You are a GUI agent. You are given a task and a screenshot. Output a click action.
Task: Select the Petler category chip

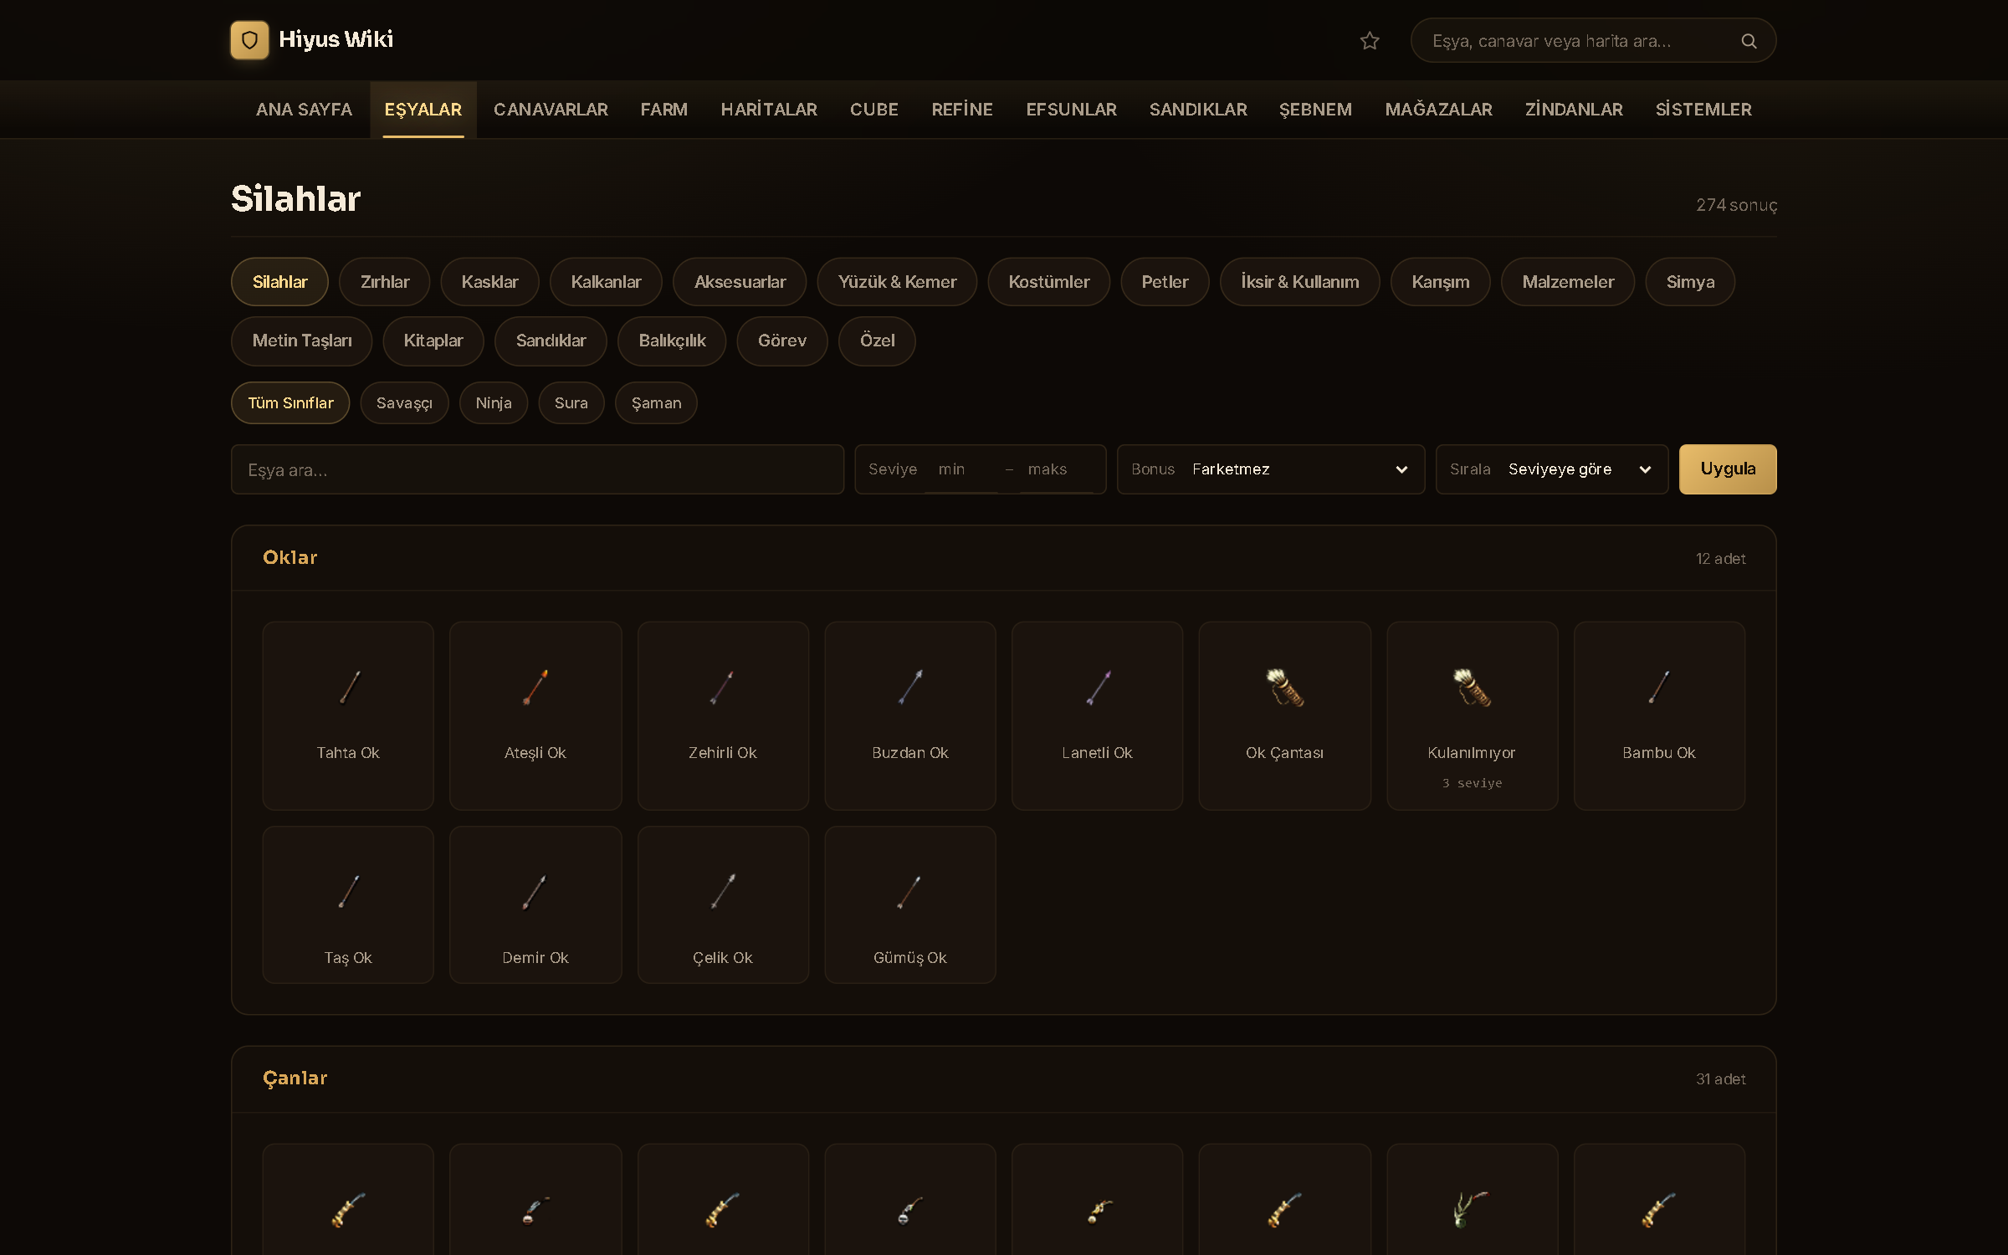(1165, 282)
